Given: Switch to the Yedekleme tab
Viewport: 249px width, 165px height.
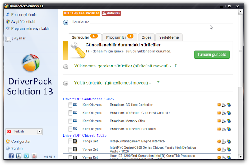Looking at the screenshot, I should coord(169,37).
